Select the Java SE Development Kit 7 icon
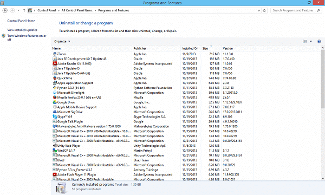This screenshot has height=195, width=325. [55, 59]
